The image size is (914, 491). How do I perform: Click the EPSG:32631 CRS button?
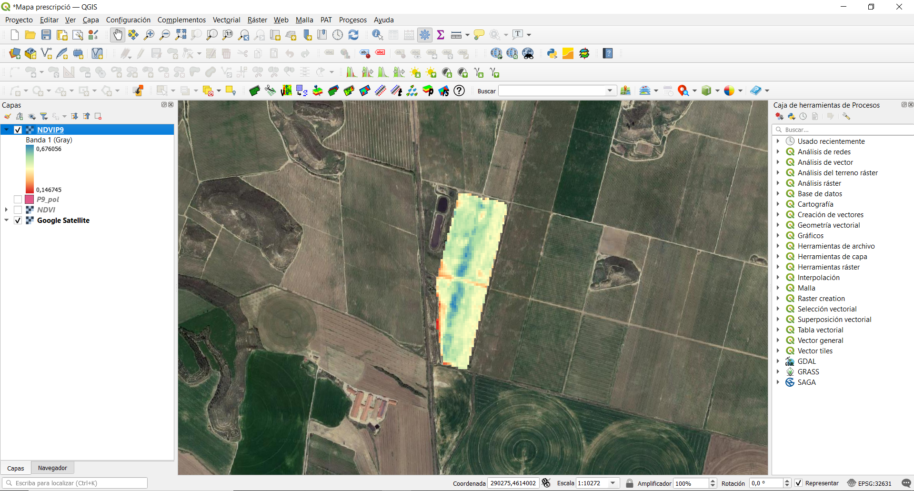coord(870,483)
